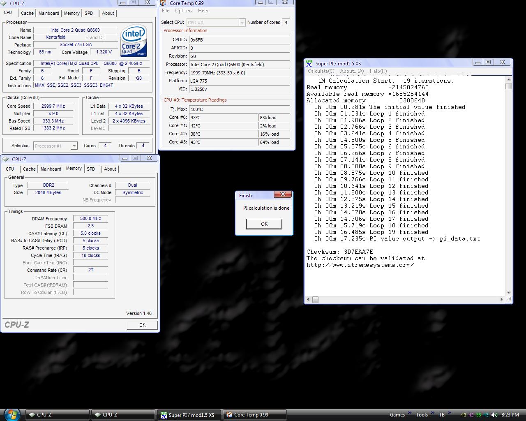
Task: Click the xtremesystems.org URL text
Action: pos(360,265)
